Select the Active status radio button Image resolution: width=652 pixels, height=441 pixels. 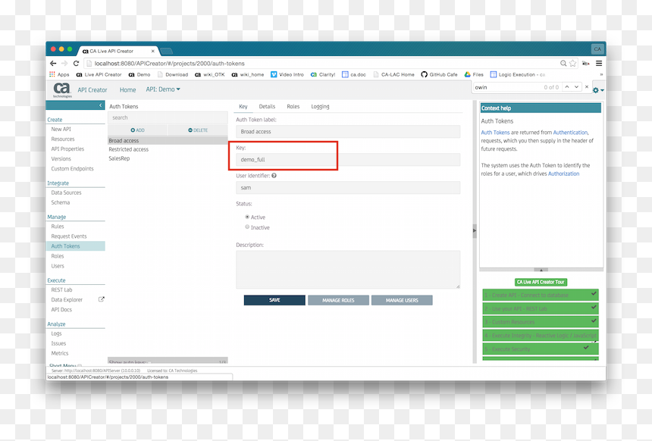(x=247, y=217)
